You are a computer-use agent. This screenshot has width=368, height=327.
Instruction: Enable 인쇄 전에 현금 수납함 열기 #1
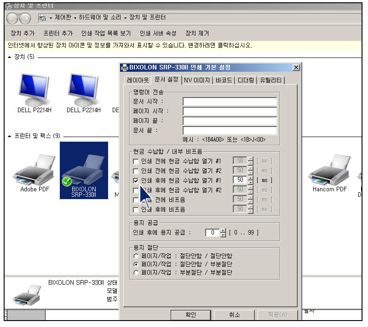[136, 161]
